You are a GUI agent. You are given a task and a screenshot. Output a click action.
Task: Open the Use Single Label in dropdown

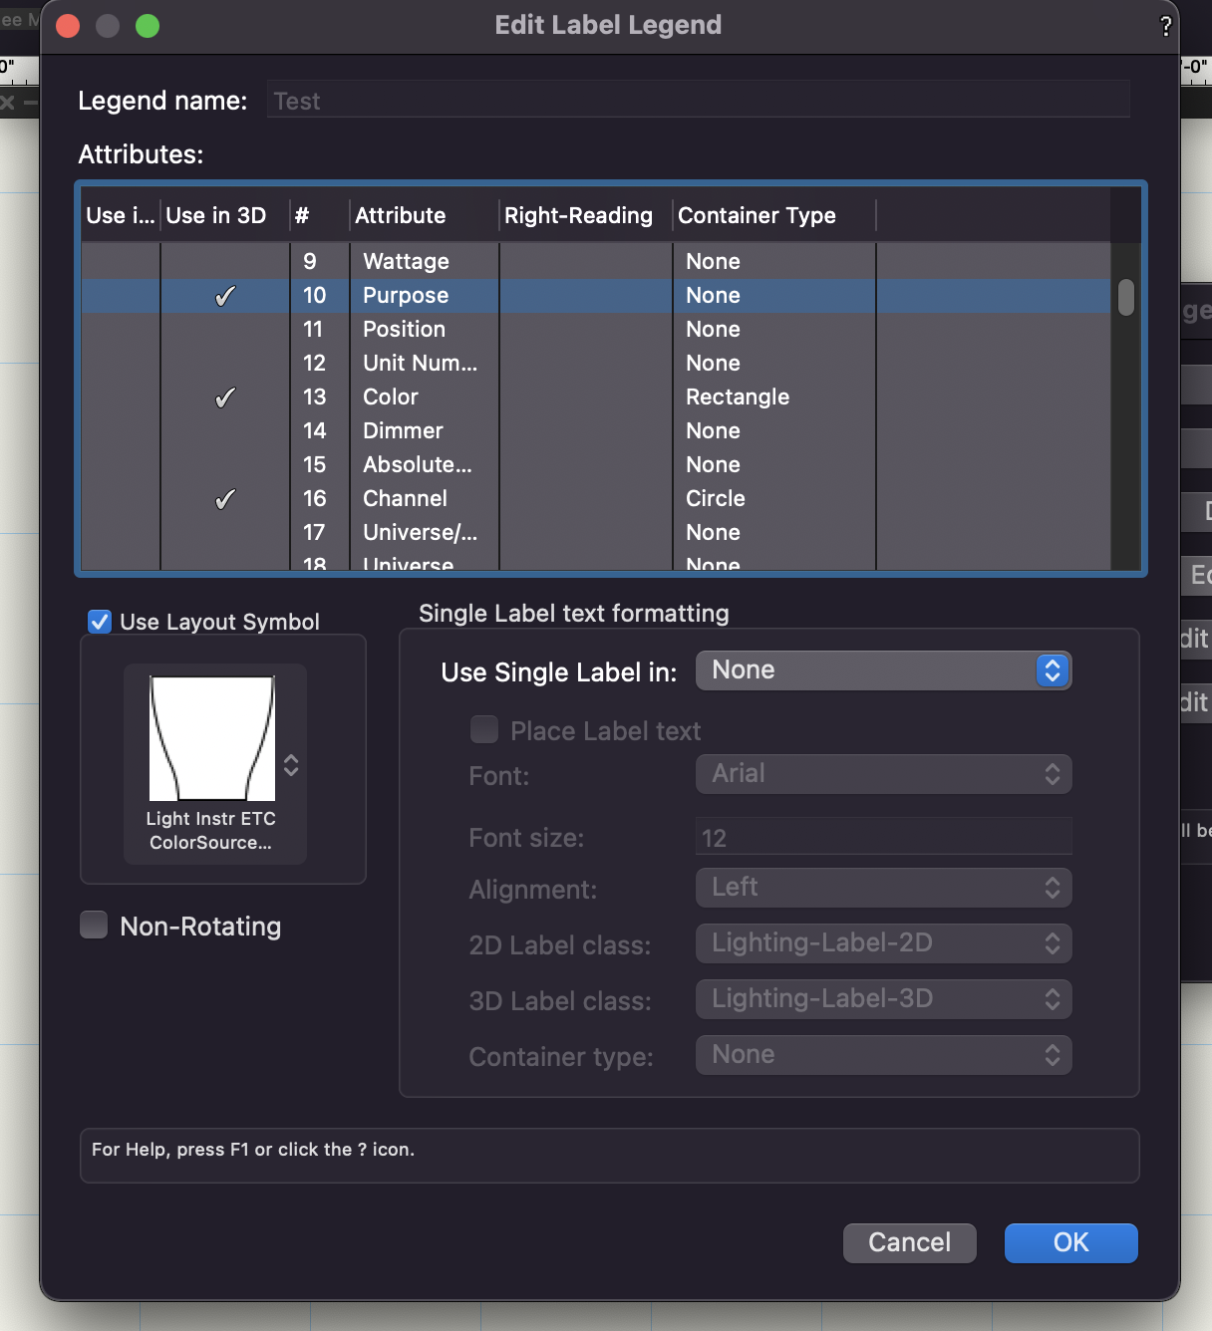tap(883, 670)
